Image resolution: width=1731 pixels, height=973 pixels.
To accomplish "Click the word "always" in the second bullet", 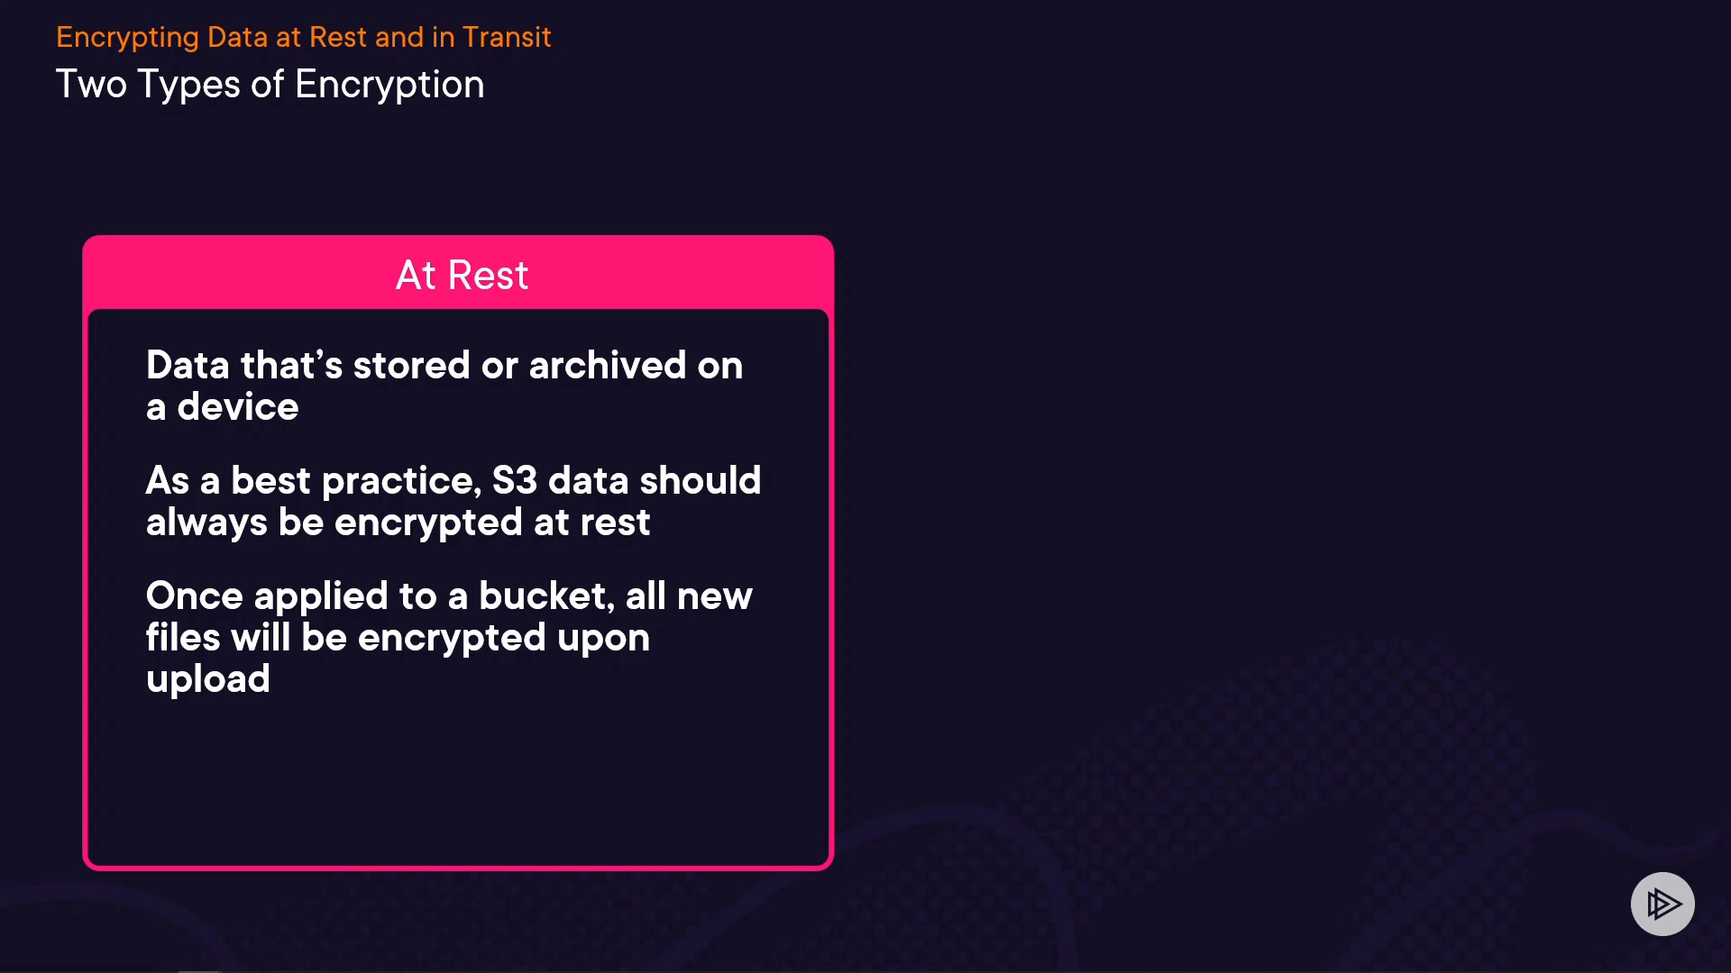I will click(x=206, y=522).
